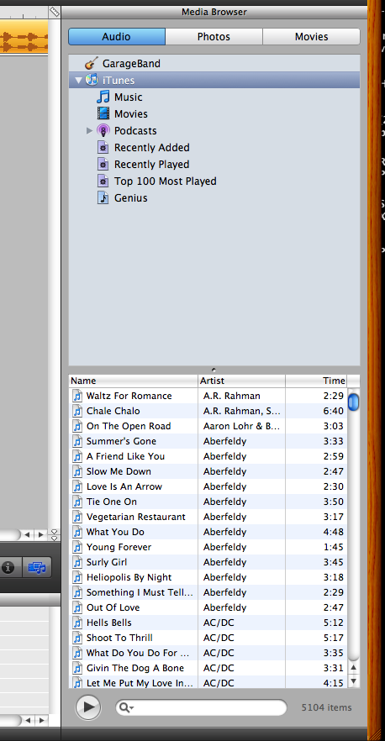The image size is (385, 741).
Task: Click the pane divider handle above the song list
Action: tap(214, 370)
